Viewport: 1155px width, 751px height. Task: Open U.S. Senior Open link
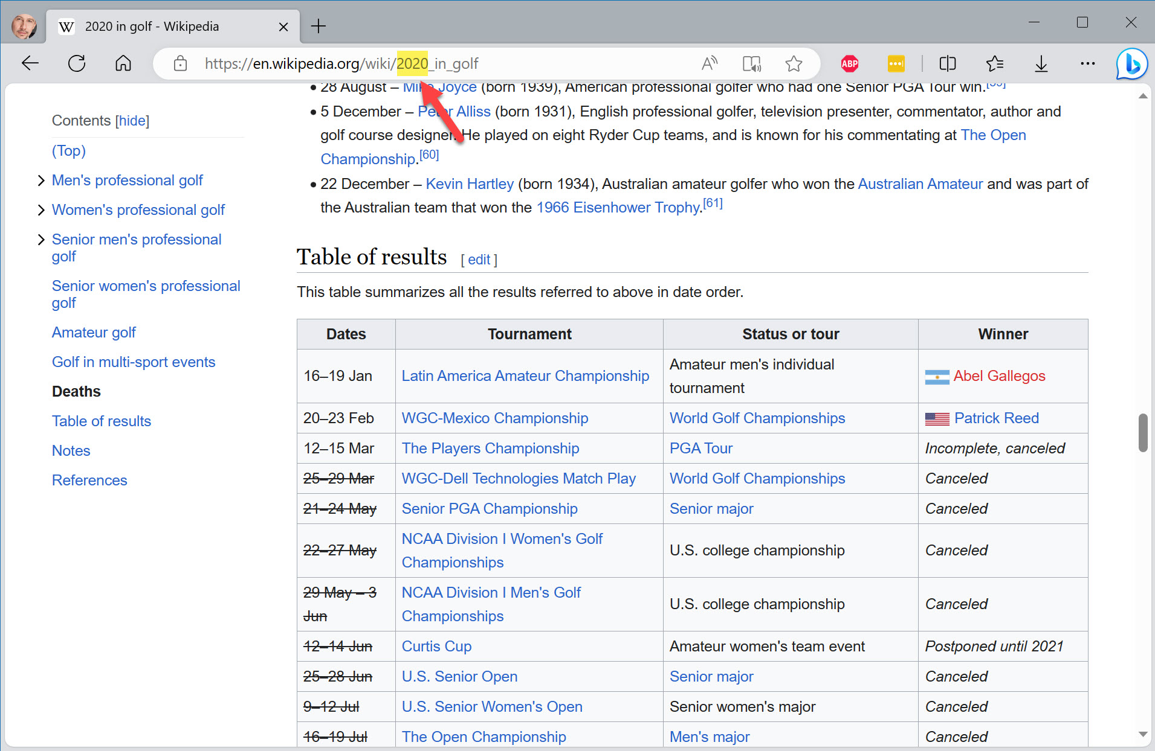459,677
